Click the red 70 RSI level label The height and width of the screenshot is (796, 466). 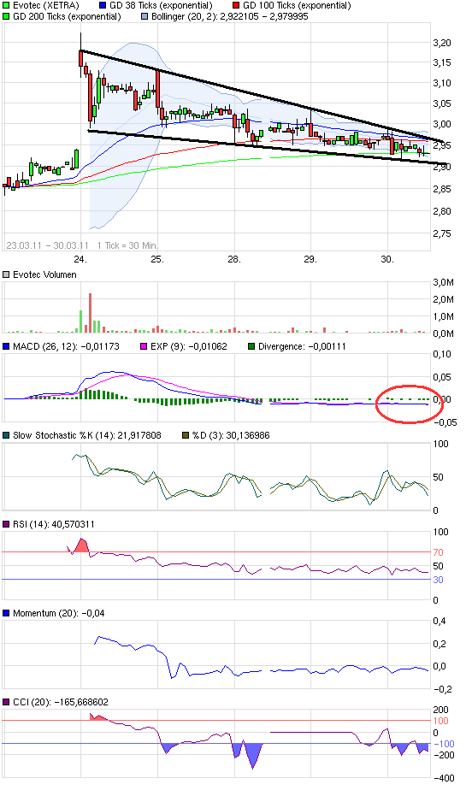coord(438,552)
